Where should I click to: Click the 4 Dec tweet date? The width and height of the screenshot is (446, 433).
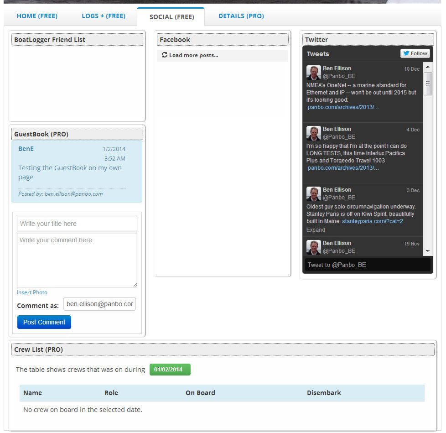[x=413, y=130]
